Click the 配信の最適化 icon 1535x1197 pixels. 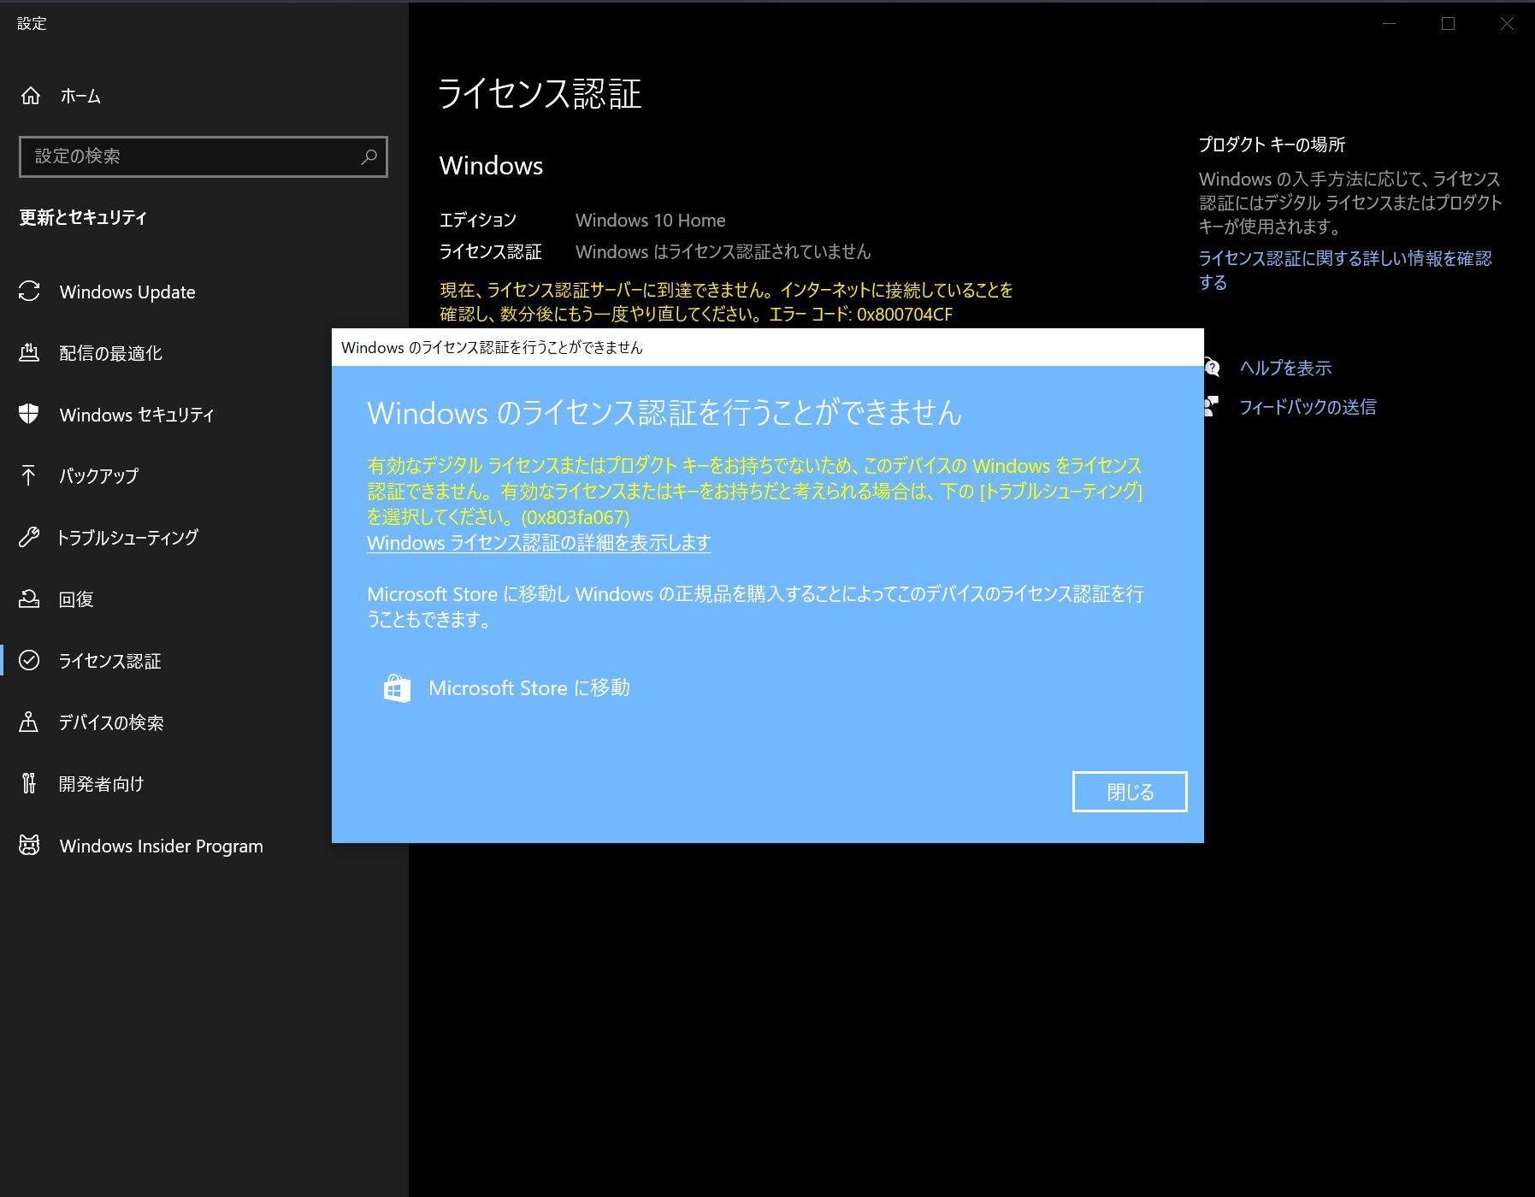click(x=29, y=352)
